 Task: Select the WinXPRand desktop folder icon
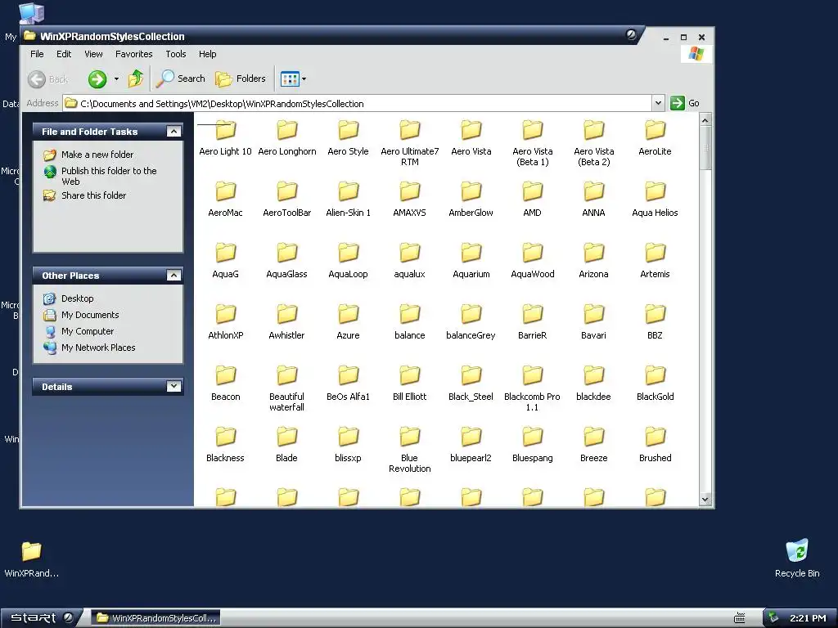pyautogui.click(x=32, y=559)
